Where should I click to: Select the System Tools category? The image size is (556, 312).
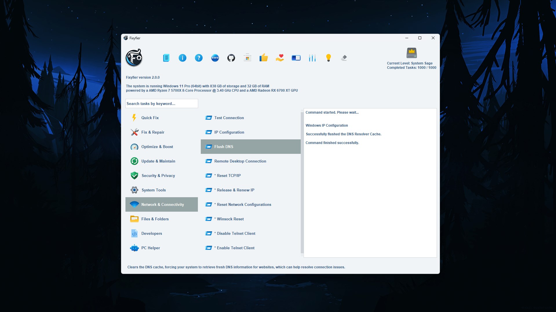tap(162, 190)
